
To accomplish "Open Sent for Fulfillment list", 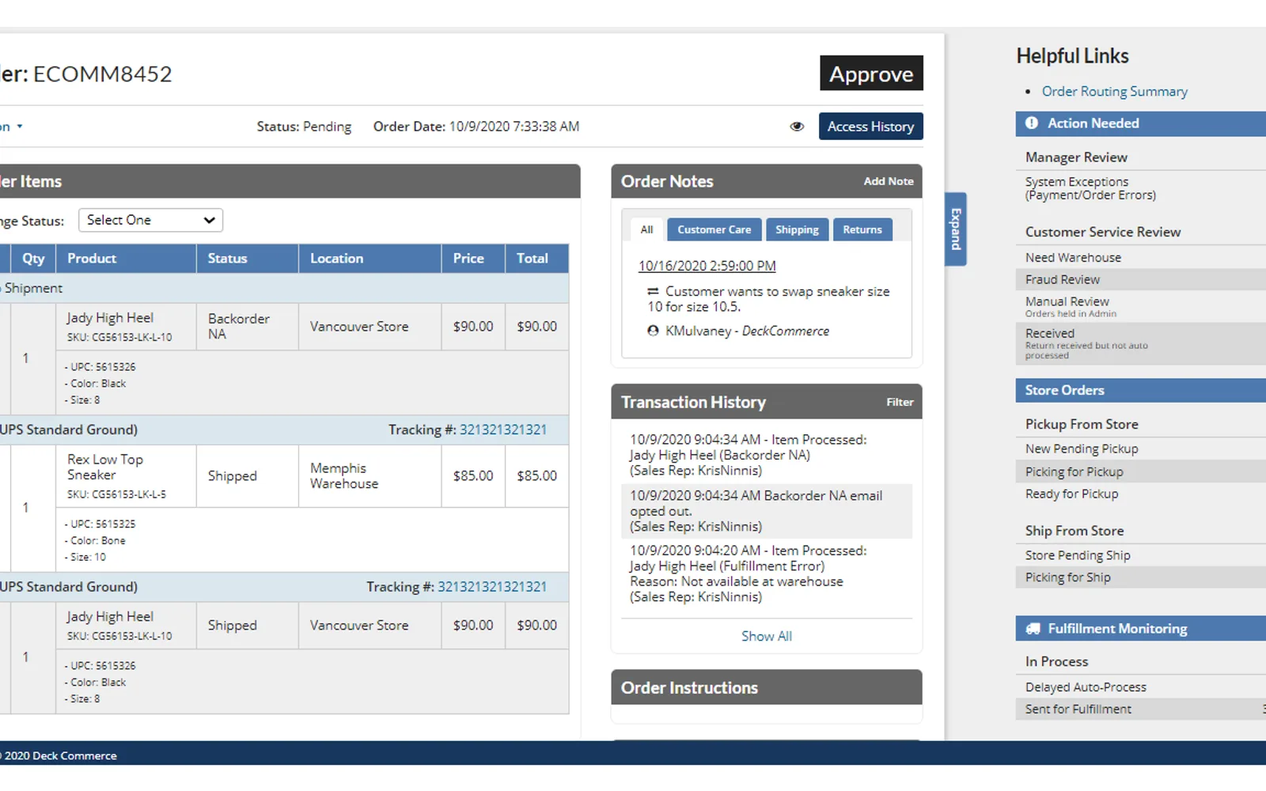I will tap(1078, 710).
